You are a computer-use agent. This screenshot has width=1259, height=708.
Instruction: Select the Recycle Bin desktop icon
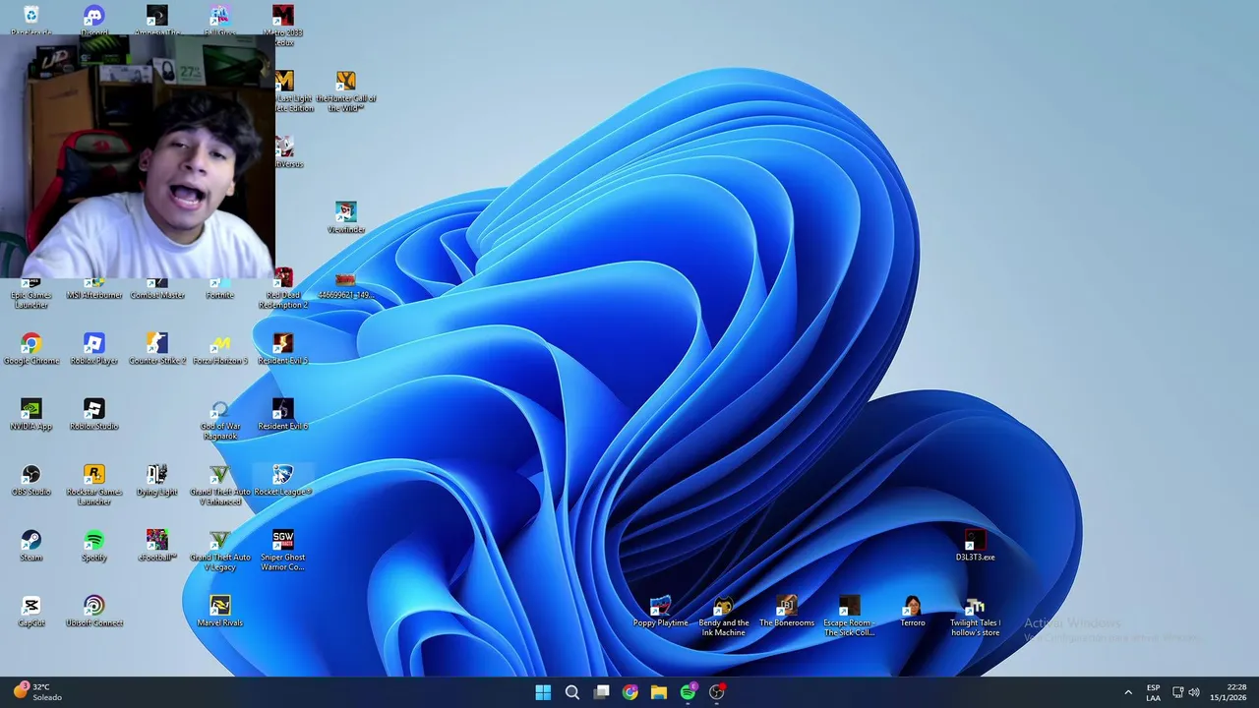pos(31,19)
